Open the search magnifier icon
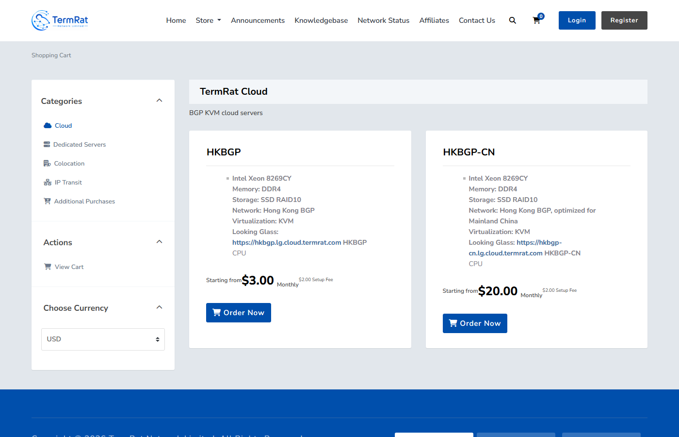The image size is (679, 437). click(513, 20)
